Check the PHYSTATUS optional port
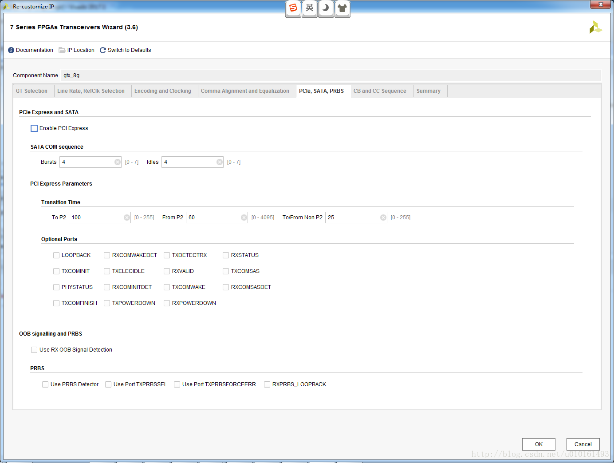This screenshot has height=463, width=614. point(56,287)
